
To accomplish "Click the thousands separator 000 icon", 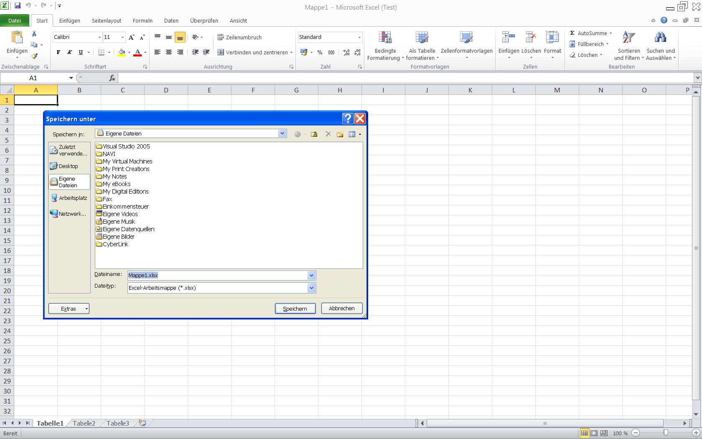I will (x=331, y=52).
